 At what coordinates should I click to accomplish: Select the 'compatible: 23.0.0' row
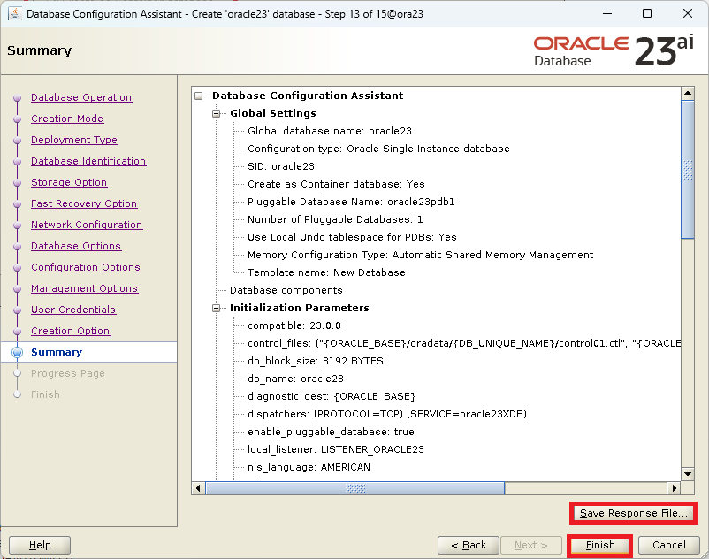tap(294, 325)
